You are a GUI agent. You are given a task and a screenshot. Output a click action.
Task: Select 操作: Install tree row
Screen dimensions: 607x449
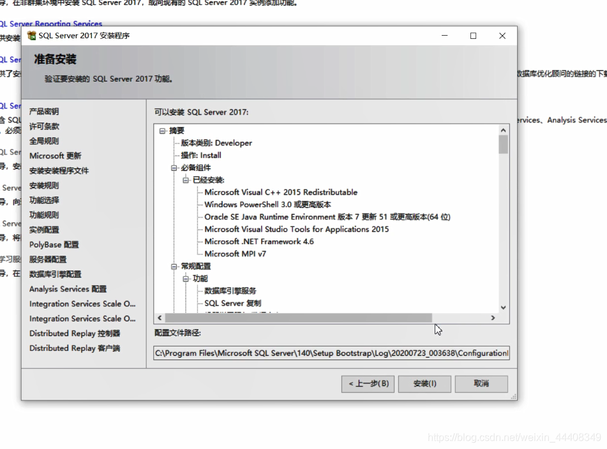click(201, 156)
